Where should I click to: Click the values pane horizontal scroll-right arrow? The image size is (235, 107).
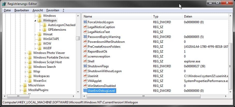pyautogui.click(x=226, y=96)
